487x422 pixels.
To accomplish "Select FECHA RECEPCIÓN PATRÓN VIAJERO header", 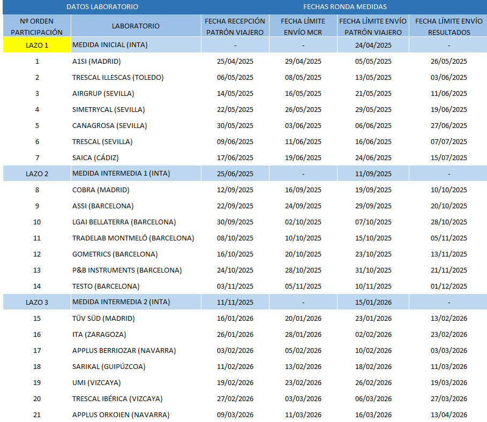I will pos(235,26).
